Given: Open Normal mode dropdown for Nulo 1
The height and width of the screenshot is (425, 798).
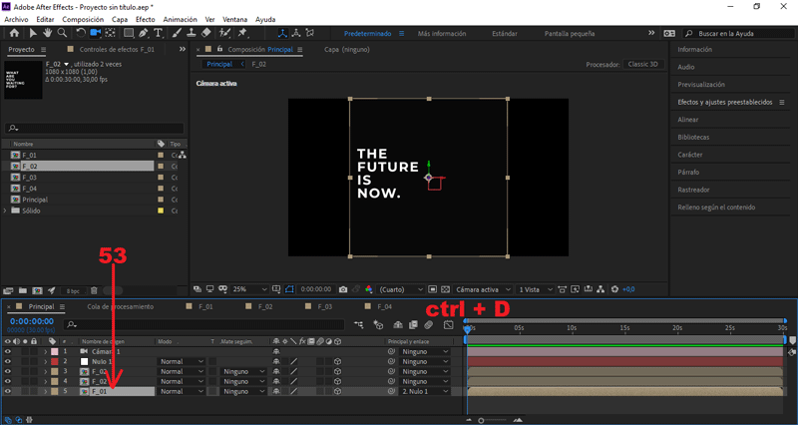Looking at the screenshot, I should [x=182, y=361].
